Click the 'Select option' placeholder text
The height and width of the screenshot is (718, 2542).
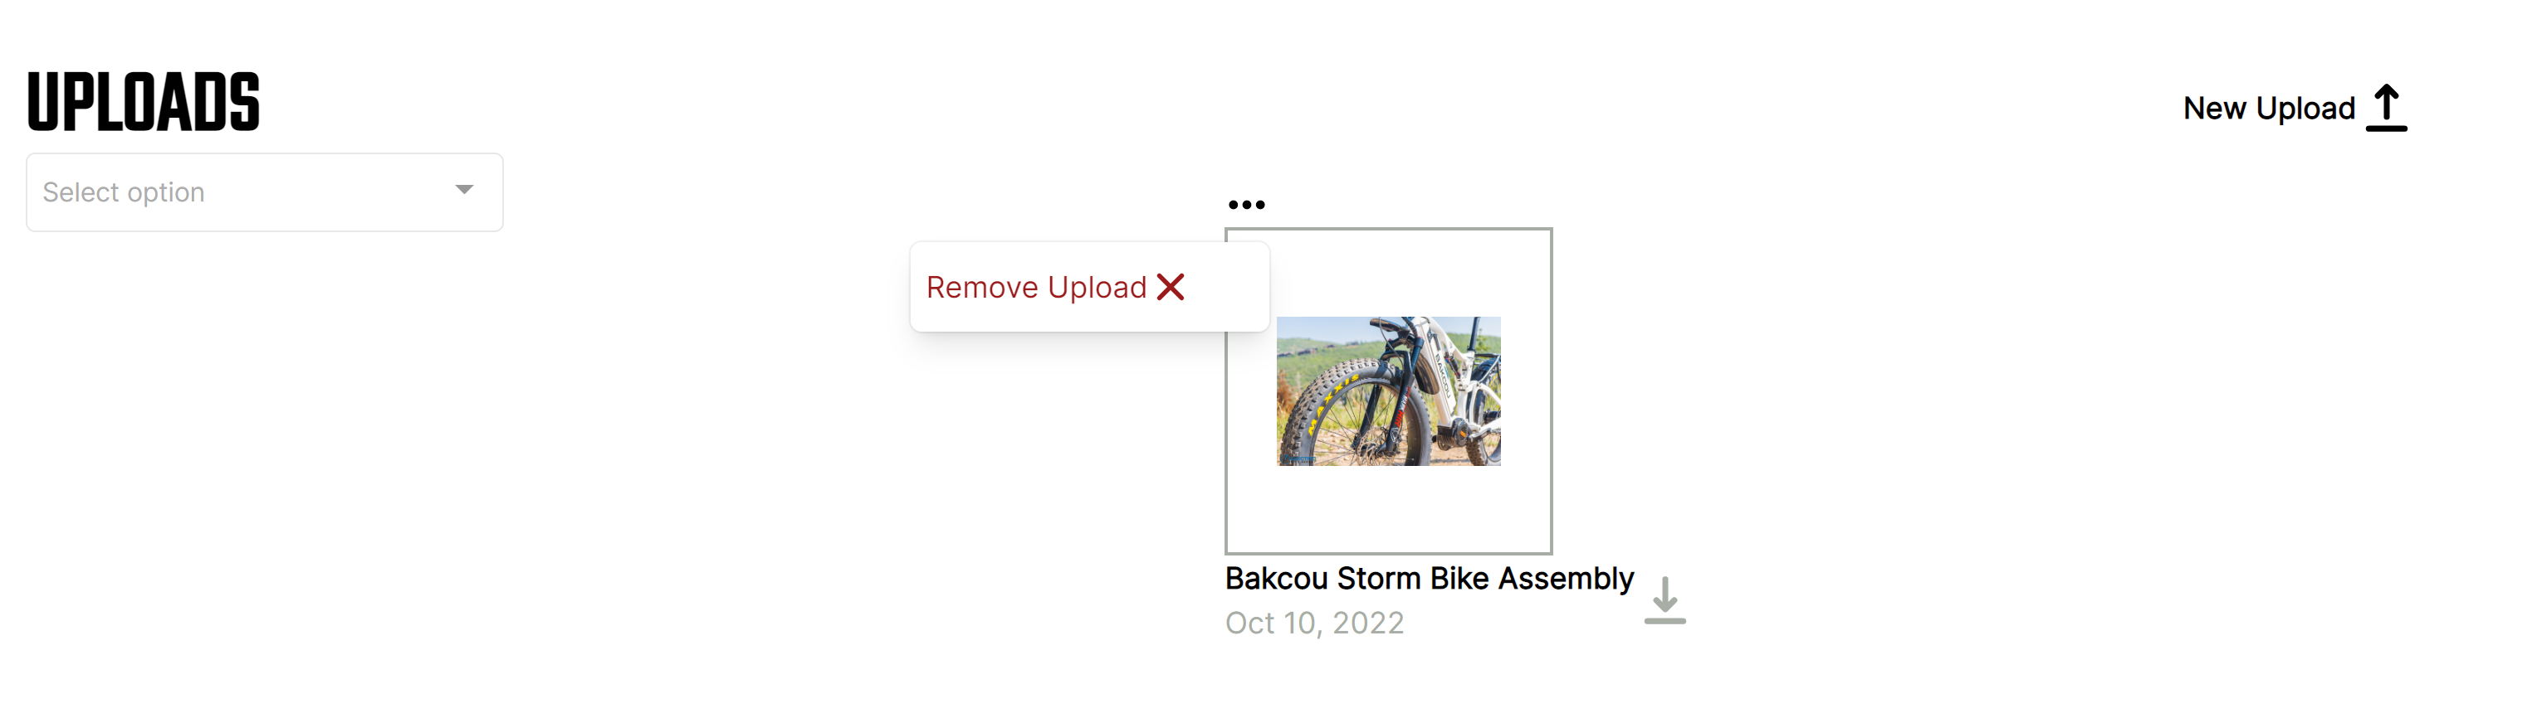pyautogui.click(x=124, y=192)
